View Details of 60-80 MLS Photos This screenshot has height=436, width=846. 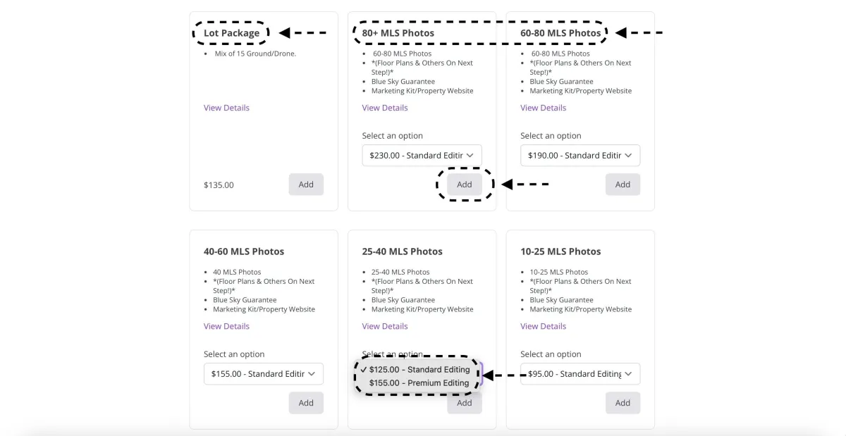[x=543, y=108]
